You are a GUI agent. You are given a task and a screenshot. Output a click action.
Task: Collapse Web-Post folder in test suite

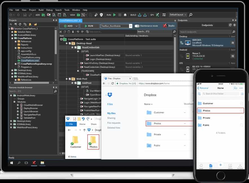click(67, 79)
